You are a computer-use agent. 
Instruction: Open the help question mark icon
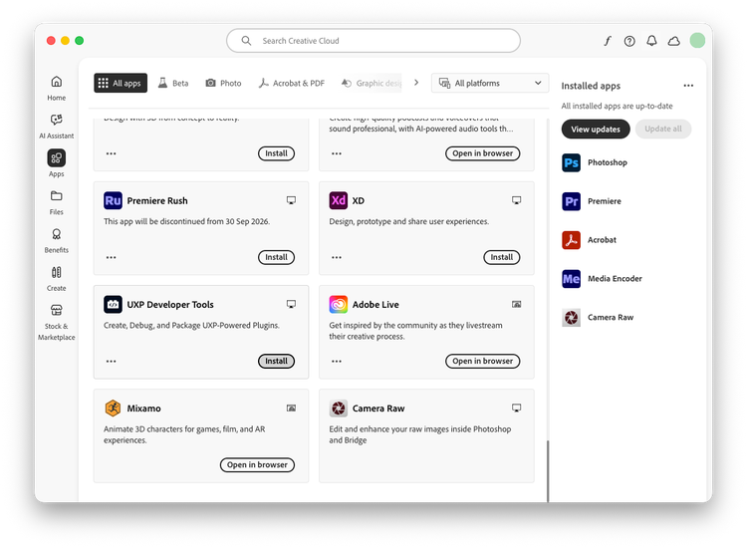[x=629, y=41]
